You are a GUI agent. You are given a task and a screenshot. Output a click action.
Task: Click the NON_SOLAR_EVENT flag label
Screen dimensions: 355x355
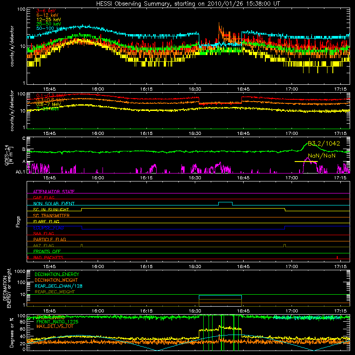coord(54,204)
